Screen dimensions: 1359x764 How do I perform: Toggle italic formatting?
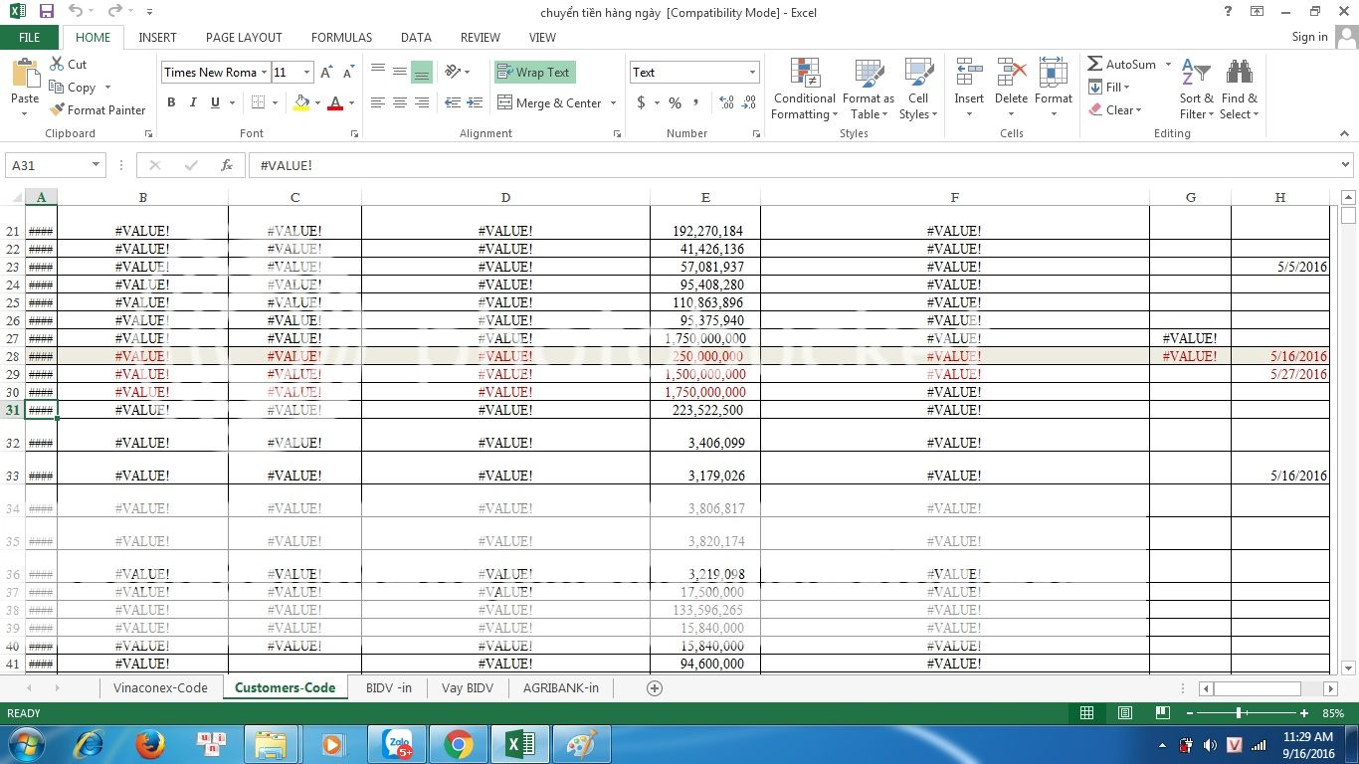193,102
